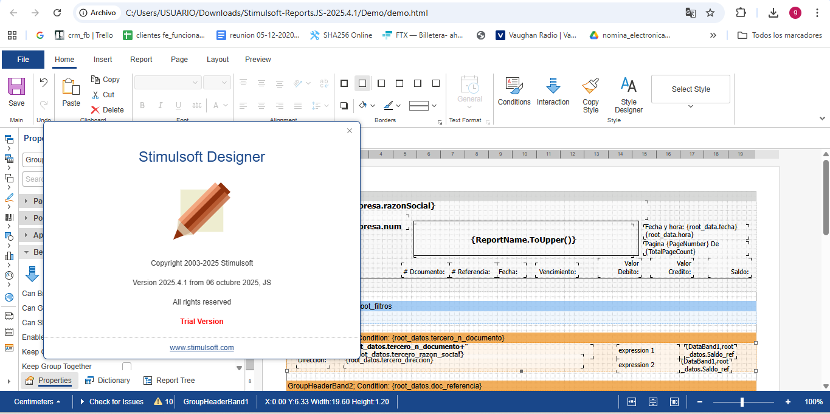Open the www.stimulsoft.com link
Image resolution: width=830 pixels, height=414 pixels.
[x=201, y=348]
